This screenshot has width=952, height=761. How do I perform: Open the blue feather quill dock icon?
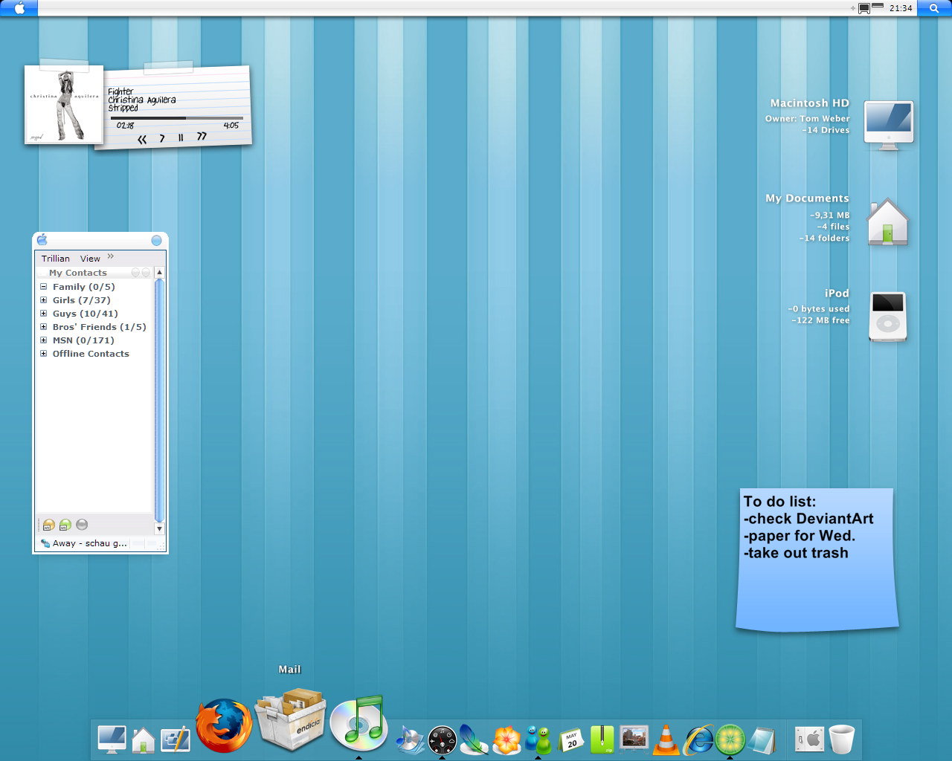coord(474,739)
